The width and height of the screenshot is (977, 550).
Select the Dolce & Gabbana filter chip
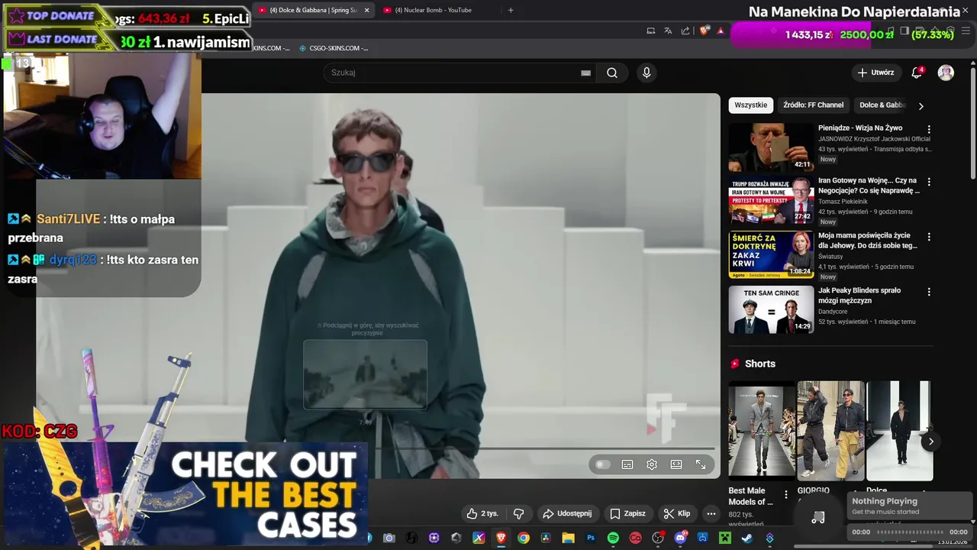tap(882, 105)
